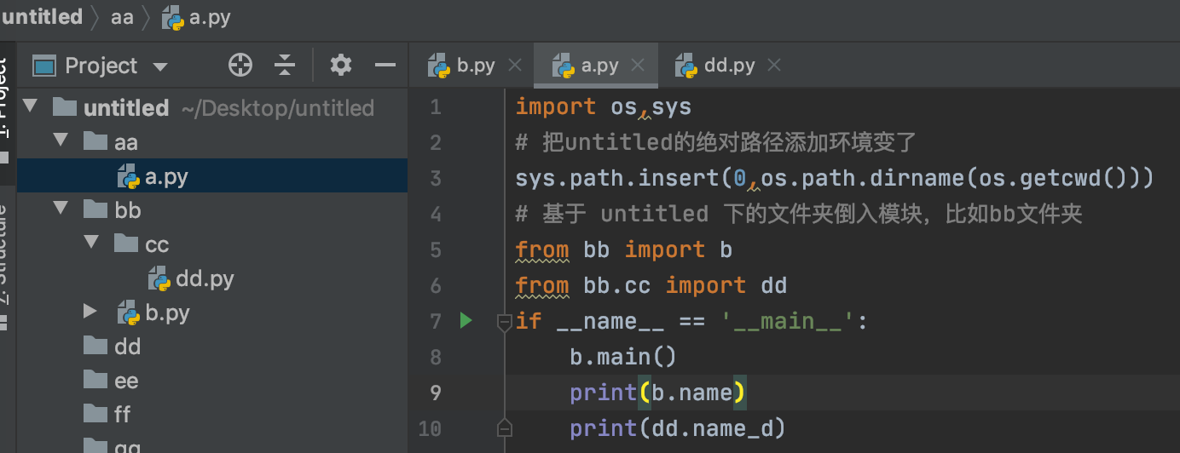This screenshot has height=453, width=1180.
Task: Hide the Project panel with minus icon
Action: tap(386, 65)
